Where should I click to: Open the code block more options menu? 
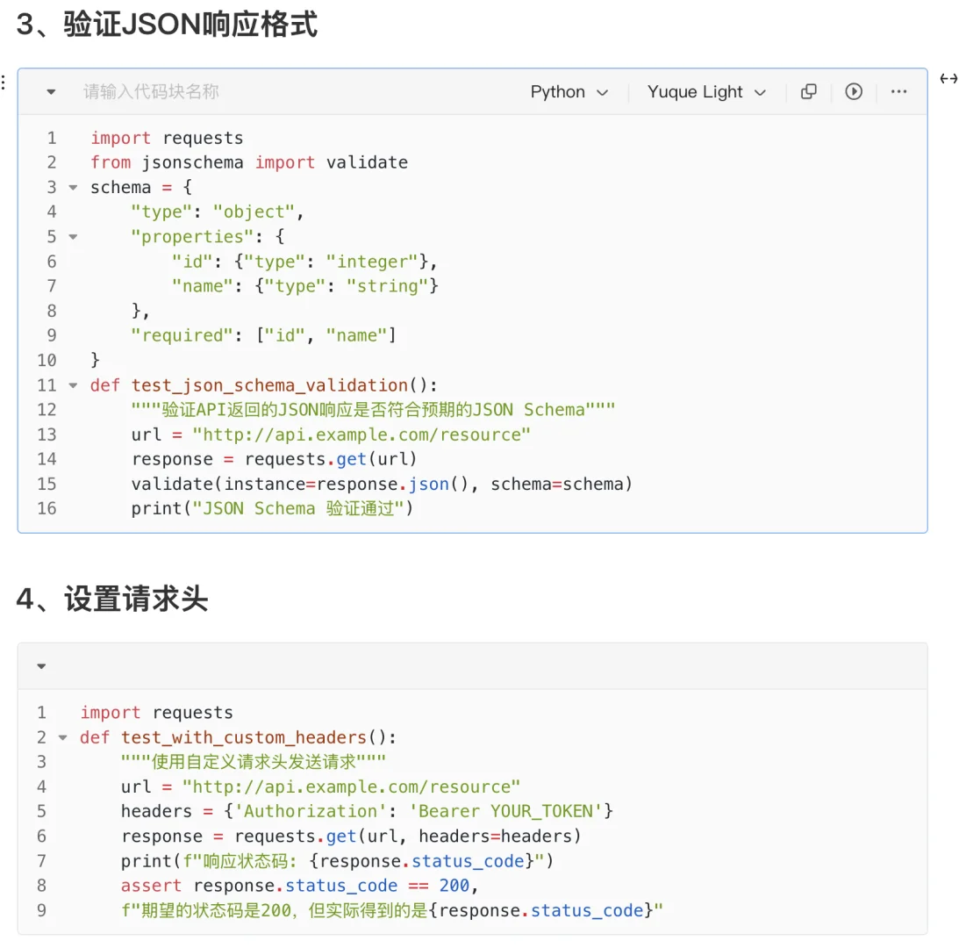(898, 92)
